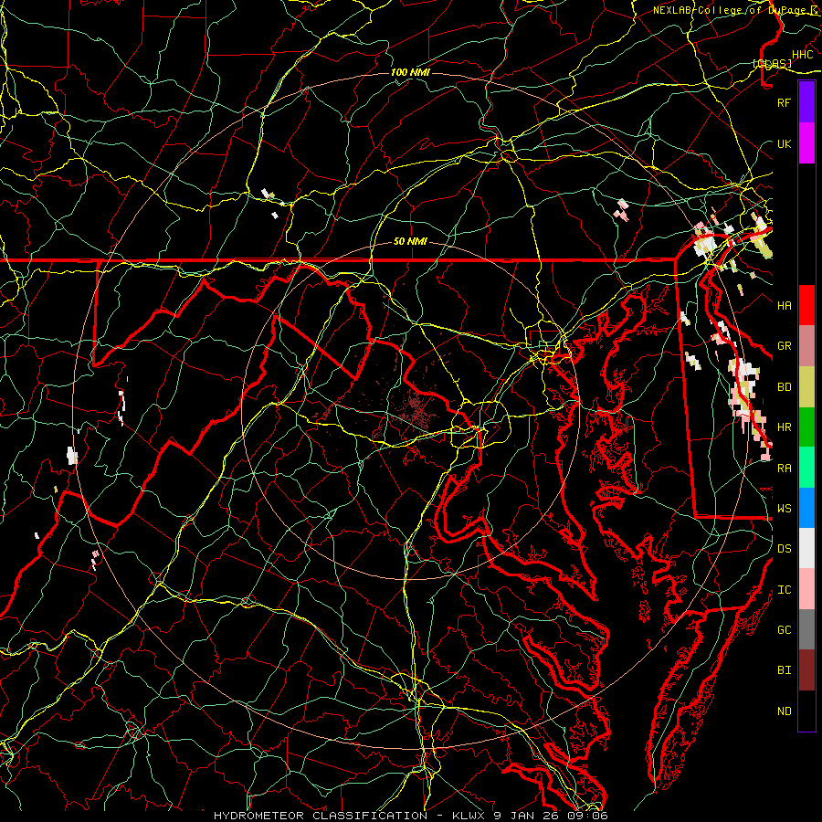This screenshot has width=822, height=822.
Task: Click the 'WS' legend label
Action: coord(784,508)
